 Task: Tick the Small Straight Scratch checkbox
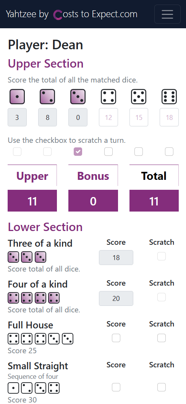point(162,387)
